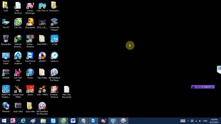The image size is (221, 124).
Task: Open the Network desktop icon
Action: click(6, 107)
